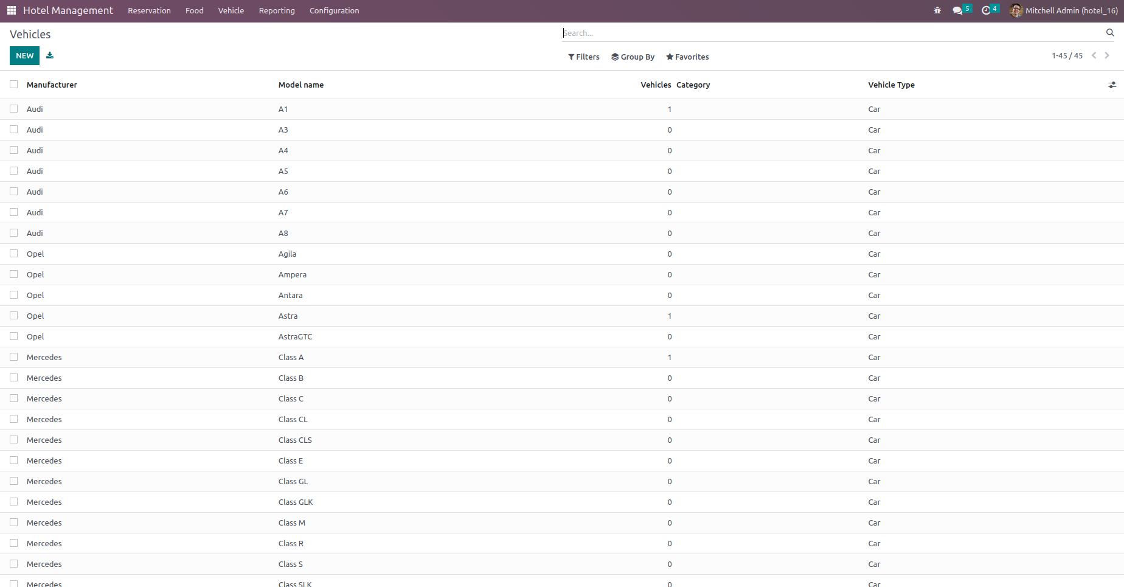Sort by Model name column header
1124x587 pixels.
[x=301, y=85]
